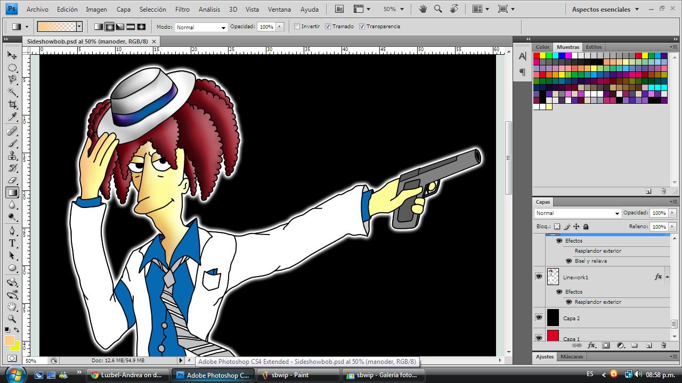Hide Linework1's Resplandor exterior effect
The width and height of the screenshot is (682, 383).
pyautogui.click(x=569, y=302)
